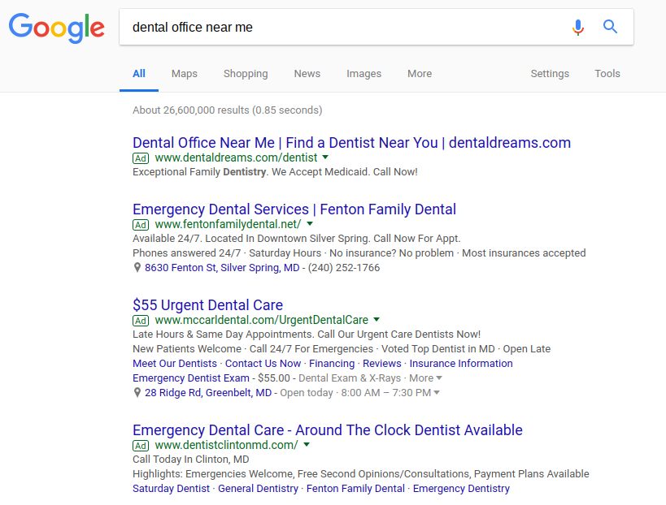Open the Images tab
Viewport: 666px width, 505px height.
tap(364, 74)
